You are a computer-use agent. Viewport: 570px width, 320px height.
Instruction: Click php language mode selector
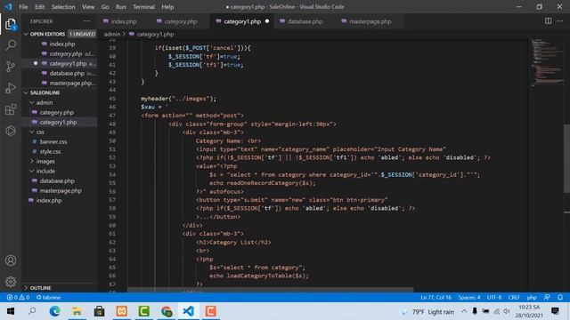coord(532,297)
